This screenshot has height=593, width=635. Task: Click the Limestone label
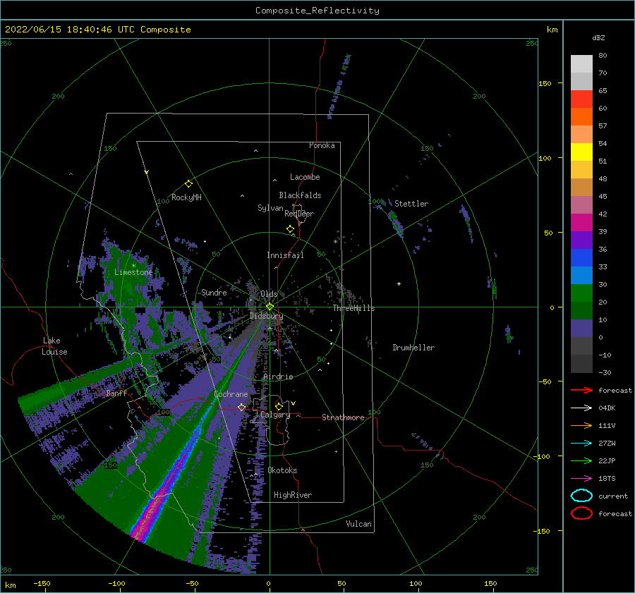click(133, 272)
